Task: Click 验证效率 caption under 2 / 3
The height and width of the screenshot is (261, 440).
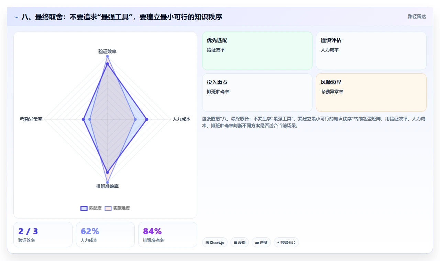Action: click(26, 240)
